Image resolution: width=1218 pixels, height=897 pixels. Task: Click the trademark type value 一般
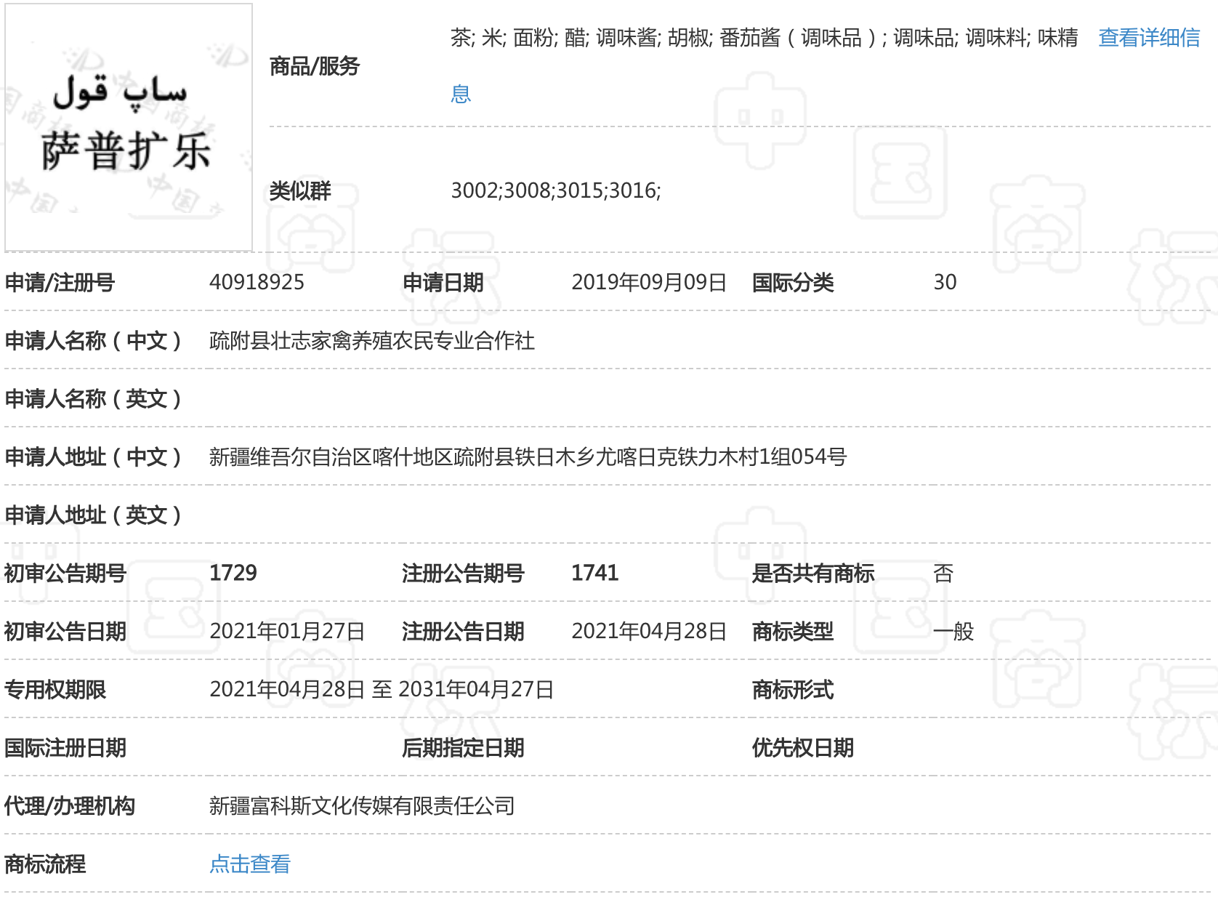click(953, 631)
